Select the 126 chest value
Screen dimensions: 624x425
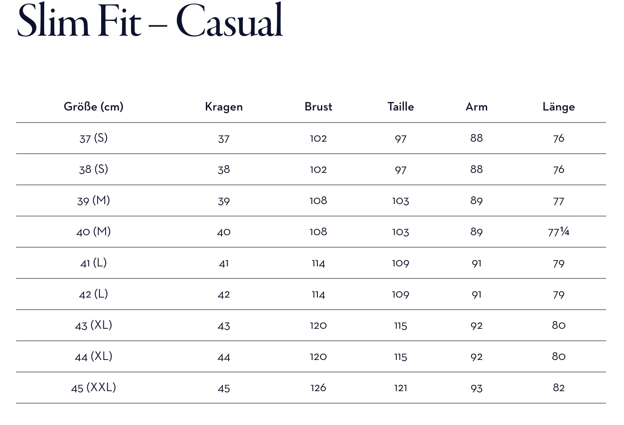[318, 388]
